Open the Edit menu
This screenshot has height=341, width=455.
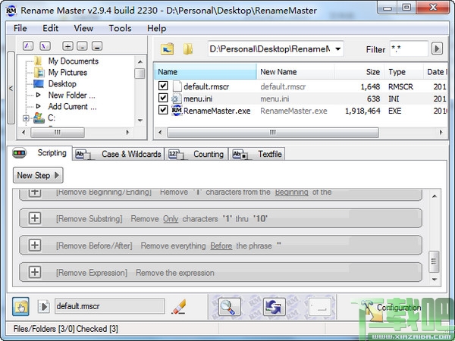click(51, 28)
